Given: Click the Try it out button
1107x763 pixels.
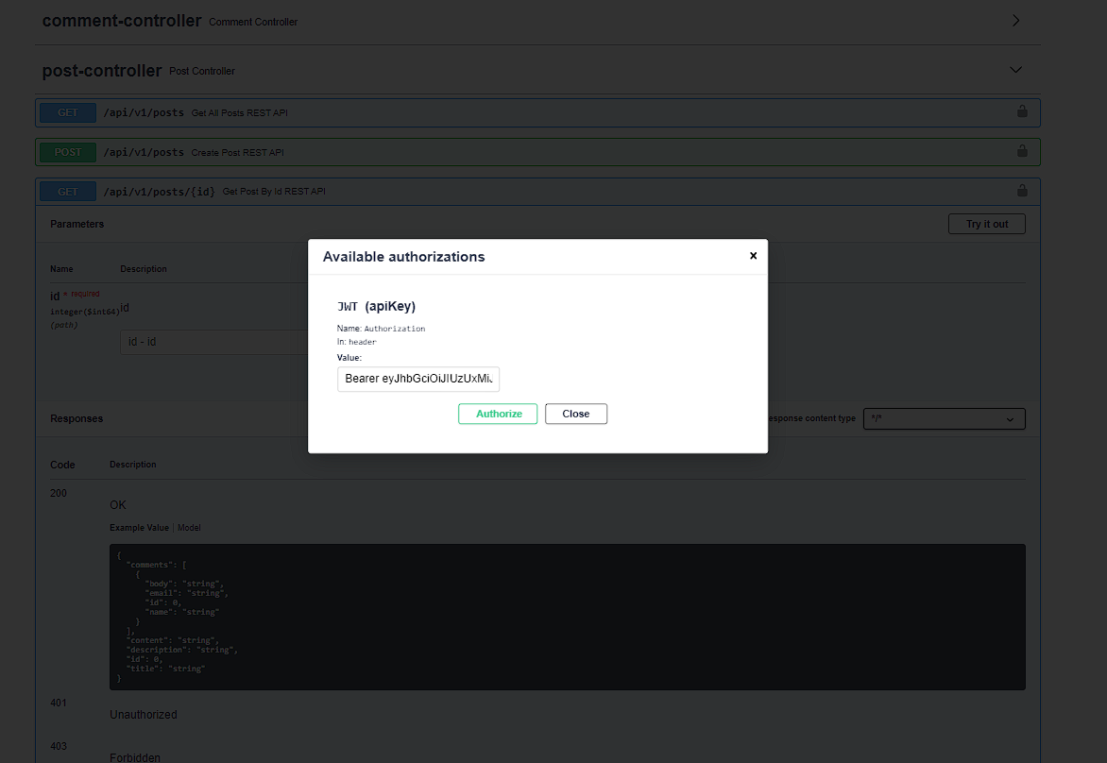Looking at the screenshot, I should pos(986,225).
